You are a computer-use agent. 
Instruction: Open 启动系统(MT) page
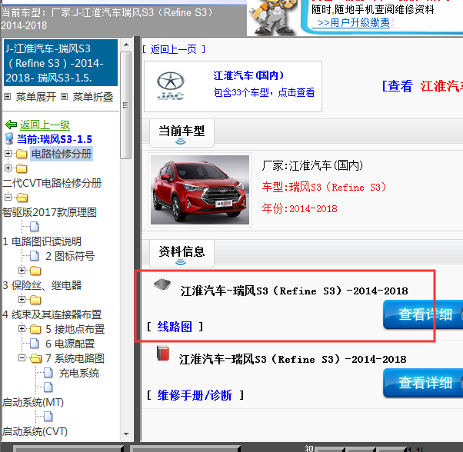pyautogui.click(x=33, y=402)
